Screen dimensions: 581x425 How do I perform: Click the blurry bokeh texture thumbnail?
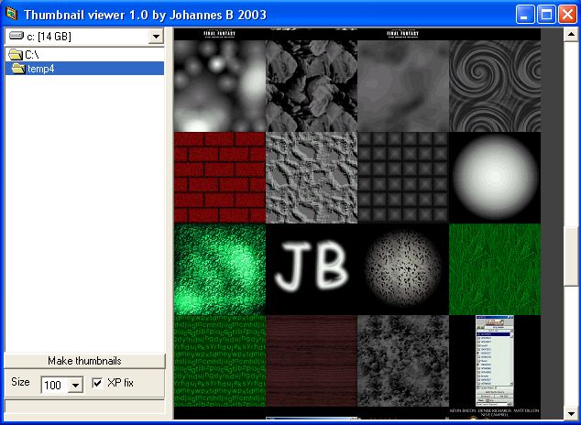220,86
